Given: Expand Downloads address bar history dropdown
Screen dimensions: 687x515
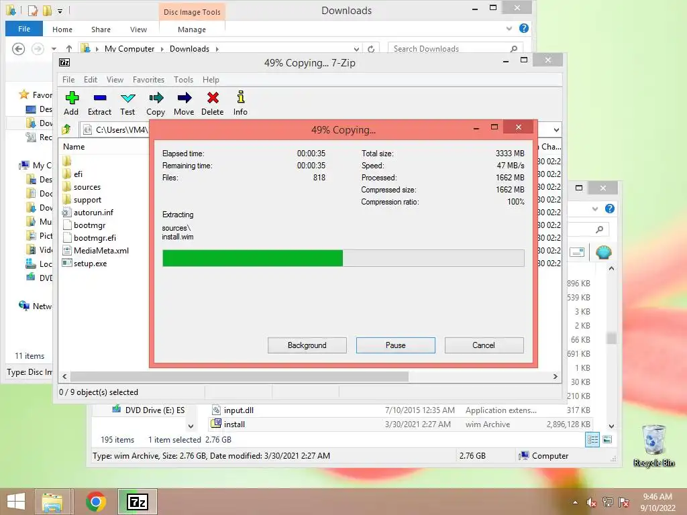Looking at the screenshot, I should 357,49.
